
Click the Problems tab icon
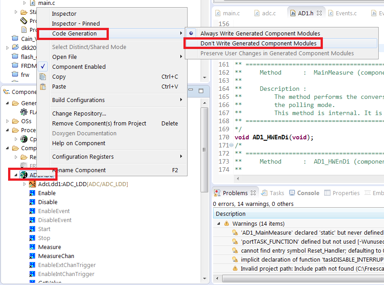pyautogui.click(x=217, y=193)
